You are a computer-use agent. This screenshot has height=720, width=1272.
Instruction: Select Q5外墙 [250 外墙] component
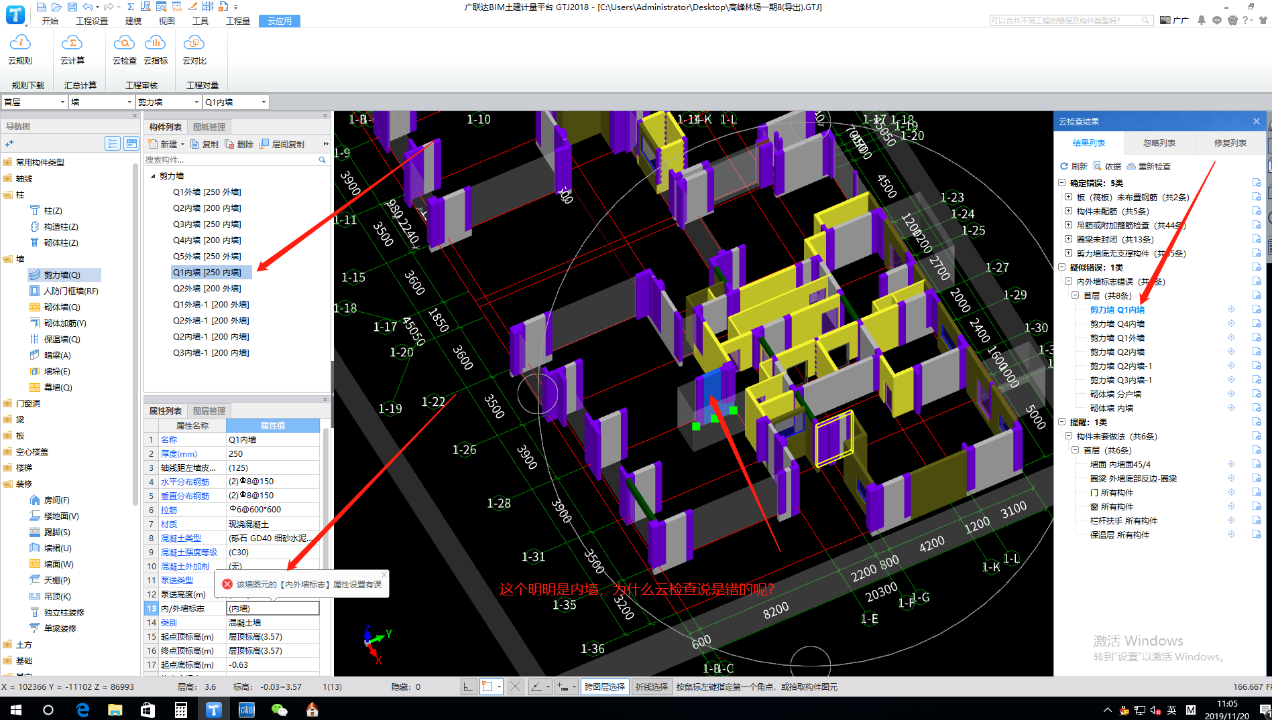coord(207,256)
